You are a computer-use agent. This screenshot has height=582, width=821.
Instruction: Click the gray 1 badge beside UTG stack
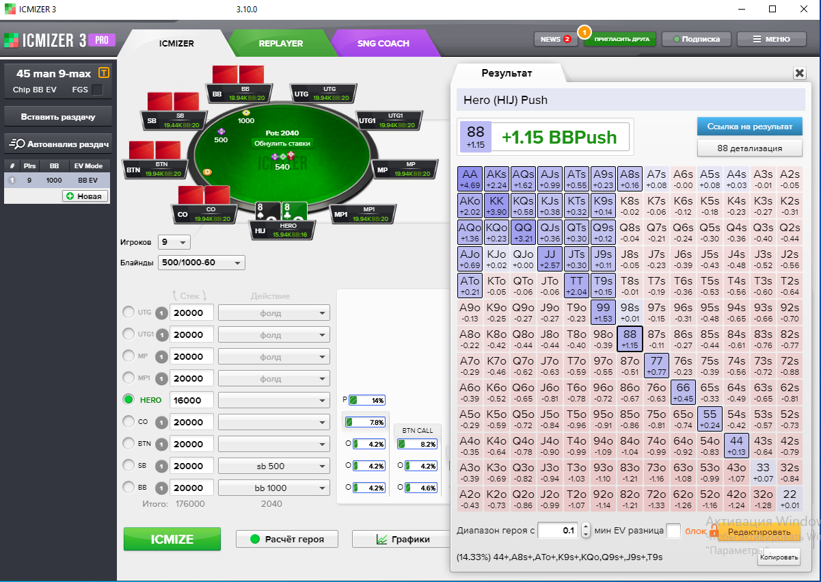click(x=160, y=313)
